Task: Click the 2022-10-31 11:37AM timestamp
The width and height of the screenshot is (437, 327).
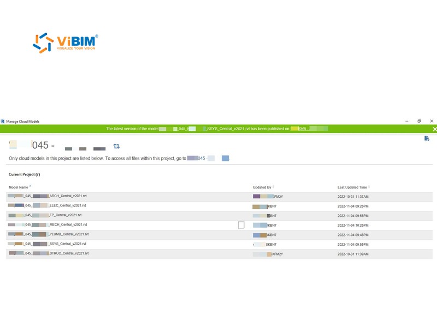Action: tap(353, 197)
